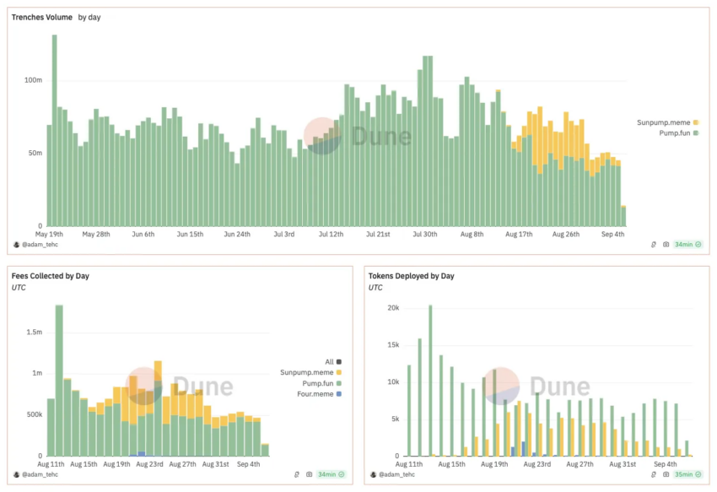The width and height of the screenshot is (717, 492).
Task: Toggle Pump.fun series in Trenches Volume legend
Action: [x=678, y=132]
